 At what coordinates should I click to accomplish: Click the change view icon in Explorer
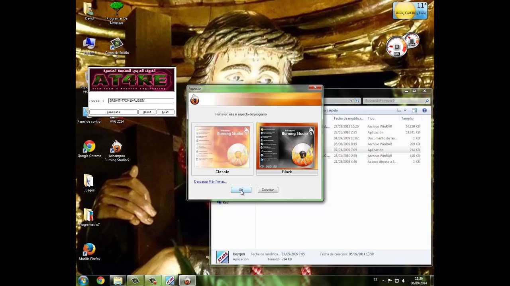pos(399,110)
